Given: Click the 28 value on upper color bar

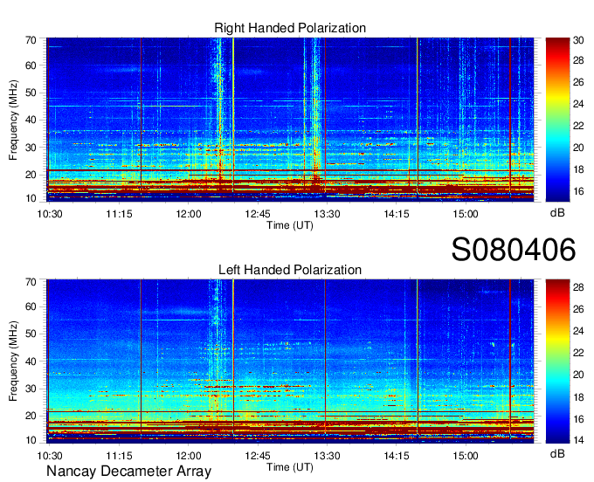Looking at the screenshot, I should pyautogui.click(x=578, y=60).
